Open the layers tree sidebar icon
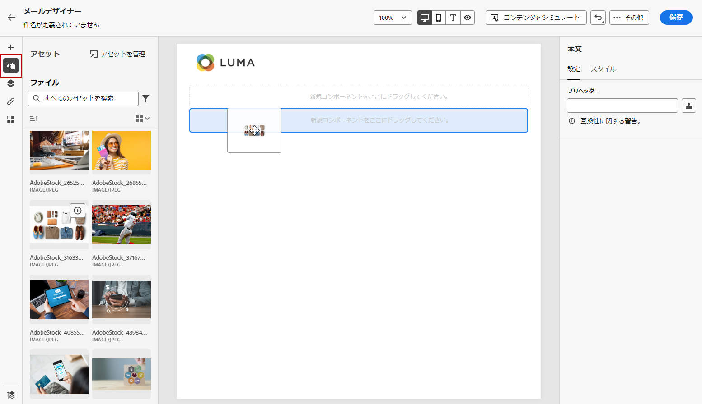702x404 pixels. (x=11, y=83)
